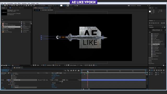This screenshot has height=94, width=167.
Task: Enable motion blur switch in timeline
Action: click(76, 70)
